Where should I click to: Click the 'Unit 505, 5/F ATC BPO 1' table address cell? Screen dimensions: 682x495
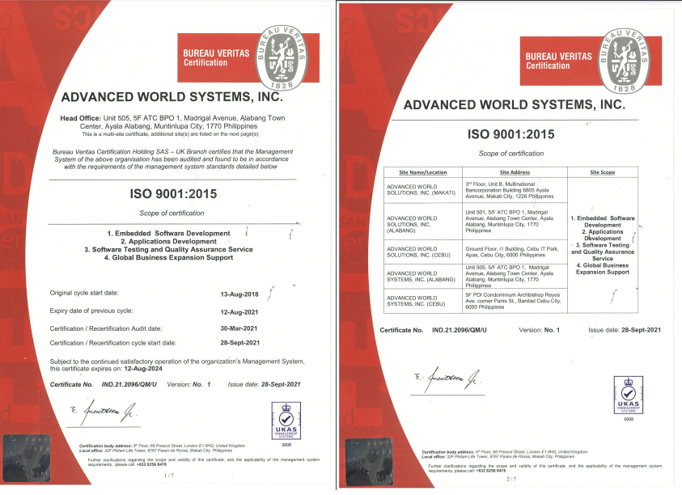click(515, 276)
